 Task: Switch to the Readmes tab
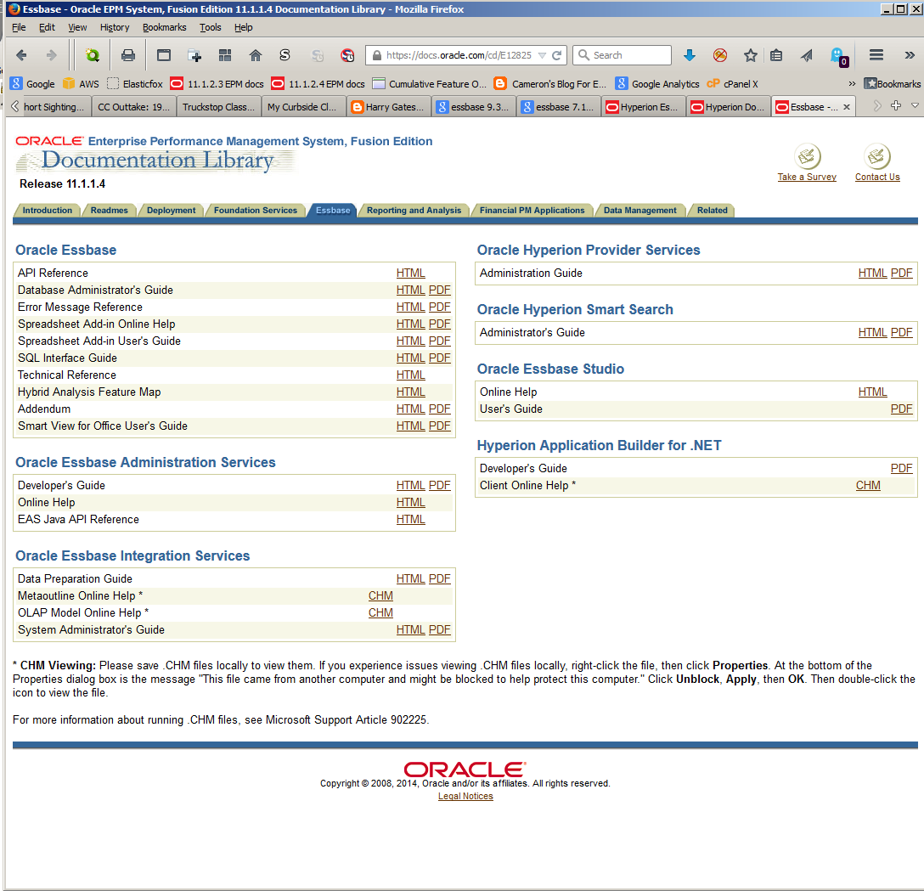coord(109,211)
